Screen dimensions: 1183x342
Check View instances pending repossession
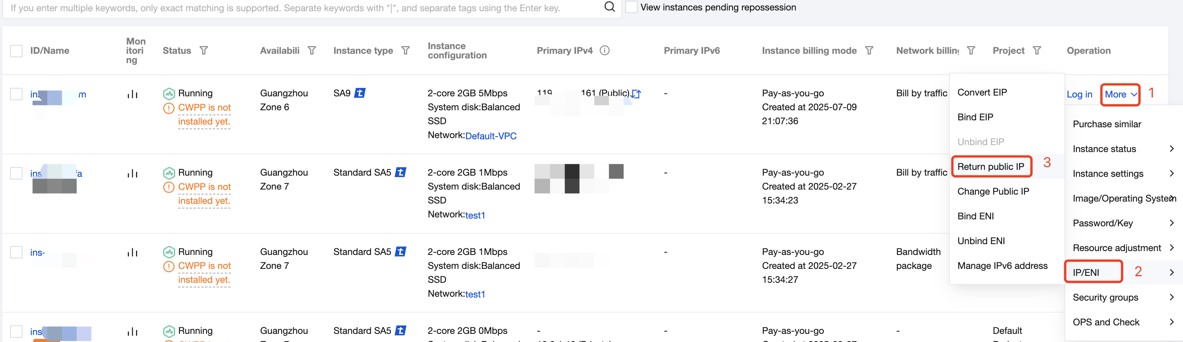pyautogui.click(x=631, y=7)
